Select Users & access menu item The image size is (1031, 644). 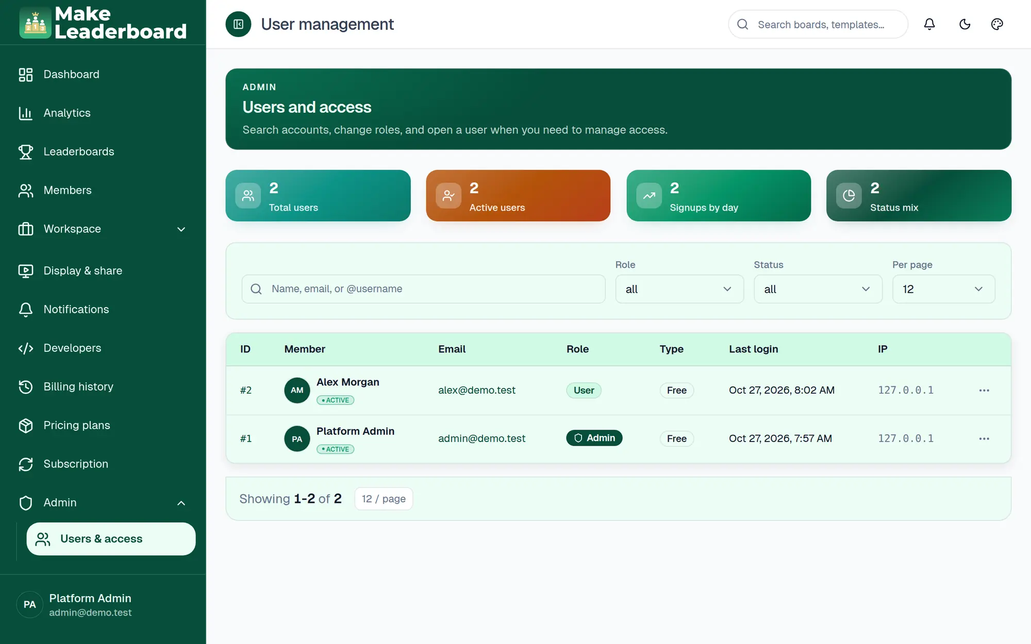pos(111,539)
